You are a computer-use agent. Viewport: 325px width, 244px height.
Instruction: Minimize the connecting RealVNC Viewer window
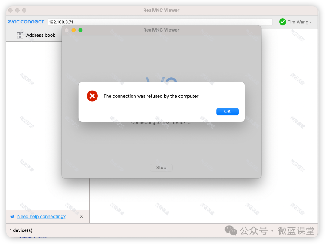74,30
